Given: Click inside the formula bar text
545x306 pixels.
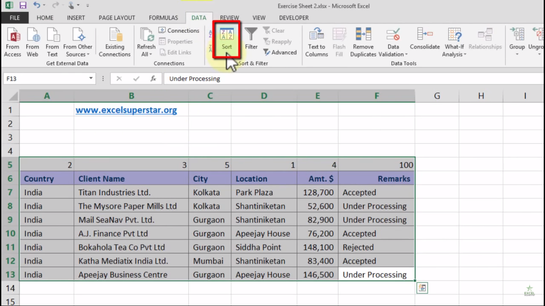Looking at the screenshot, I should (195, 78).
